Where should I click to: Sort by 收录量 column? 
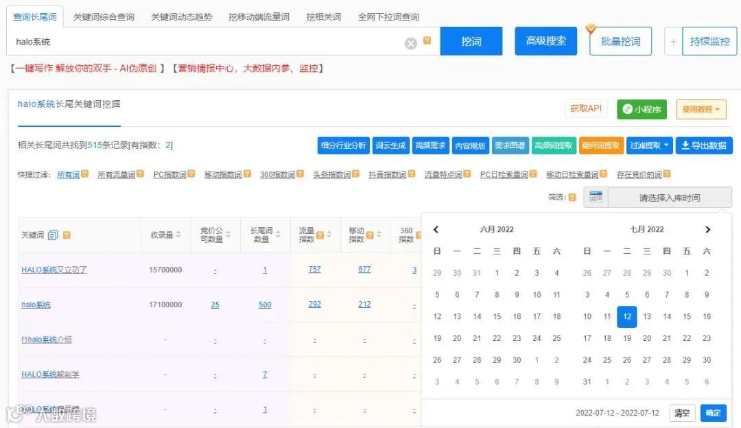pyautogui.click(x=178, y=235)
